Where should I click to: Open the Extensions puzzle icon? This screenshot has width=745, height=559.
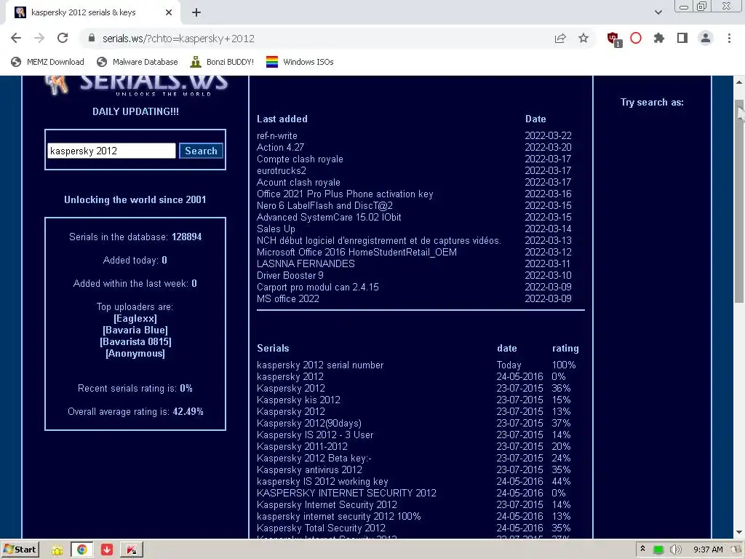click(659, 38)
